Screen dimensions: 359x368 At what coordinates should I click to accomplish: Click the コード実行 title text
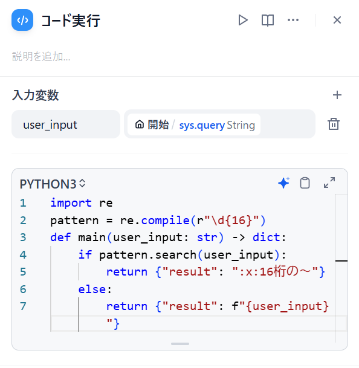71,21
